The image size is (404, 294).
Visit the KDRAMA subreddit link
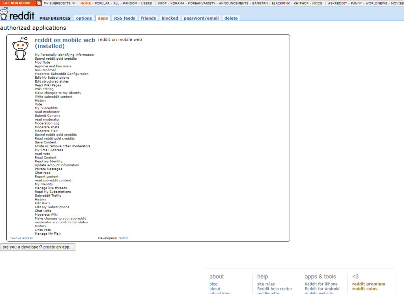177,3
